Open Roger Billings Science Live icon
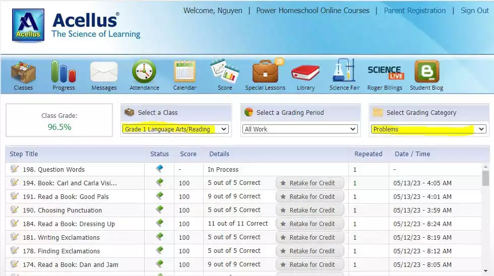 (385, 73)
